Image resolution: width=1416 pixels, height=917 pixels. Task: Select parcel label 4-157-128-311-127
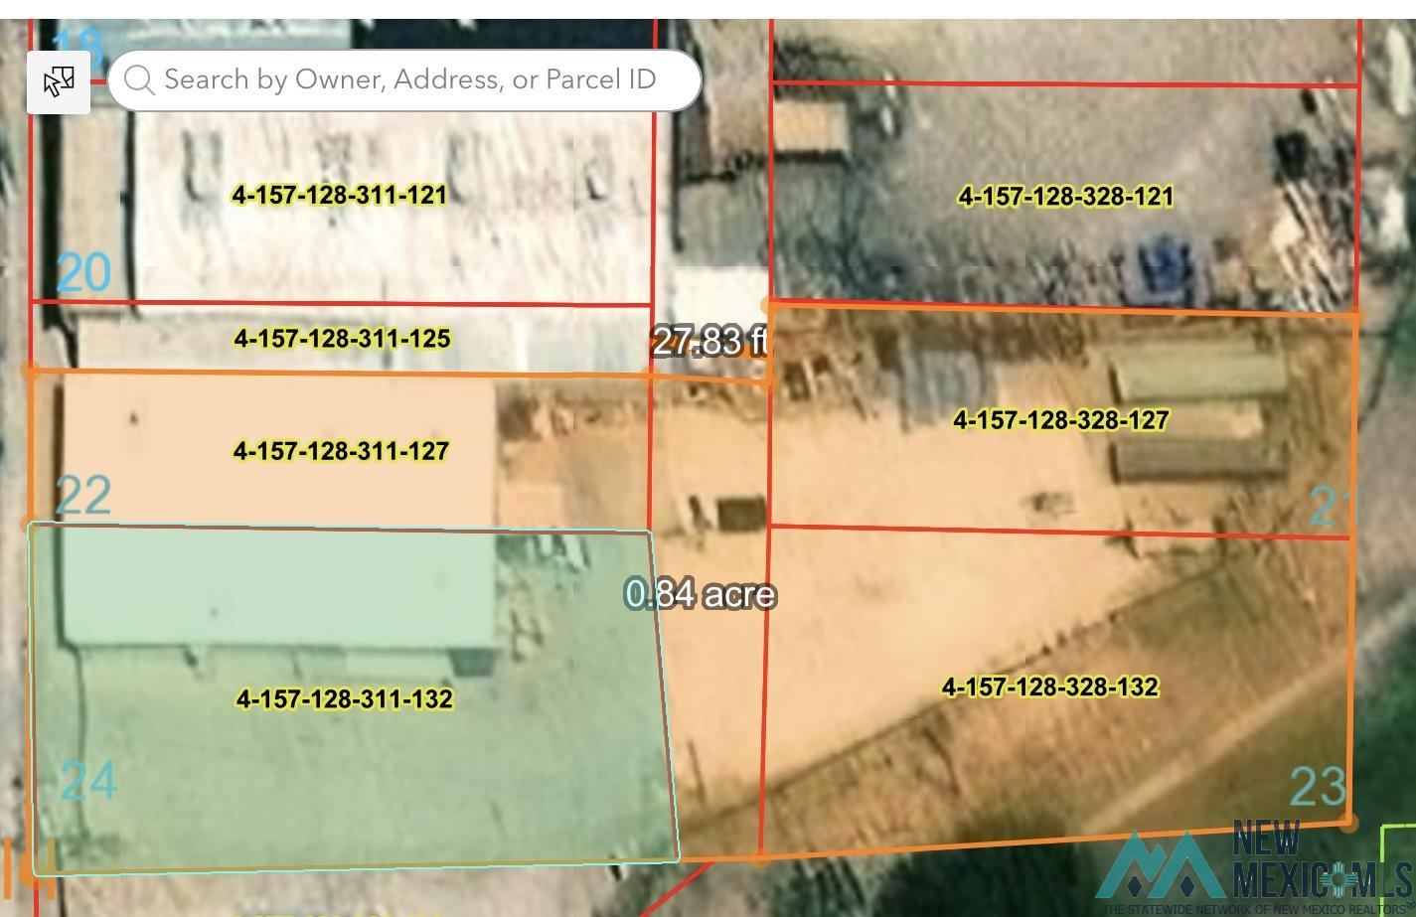(x=341, y=451)
